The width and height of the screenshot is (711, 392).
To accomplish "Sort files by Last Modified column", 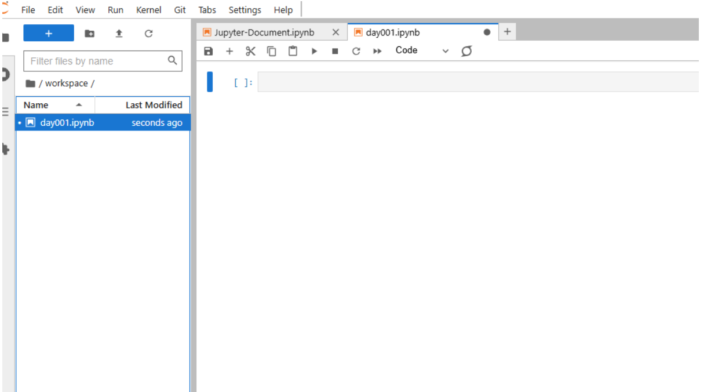I will (x=142, y=105).
